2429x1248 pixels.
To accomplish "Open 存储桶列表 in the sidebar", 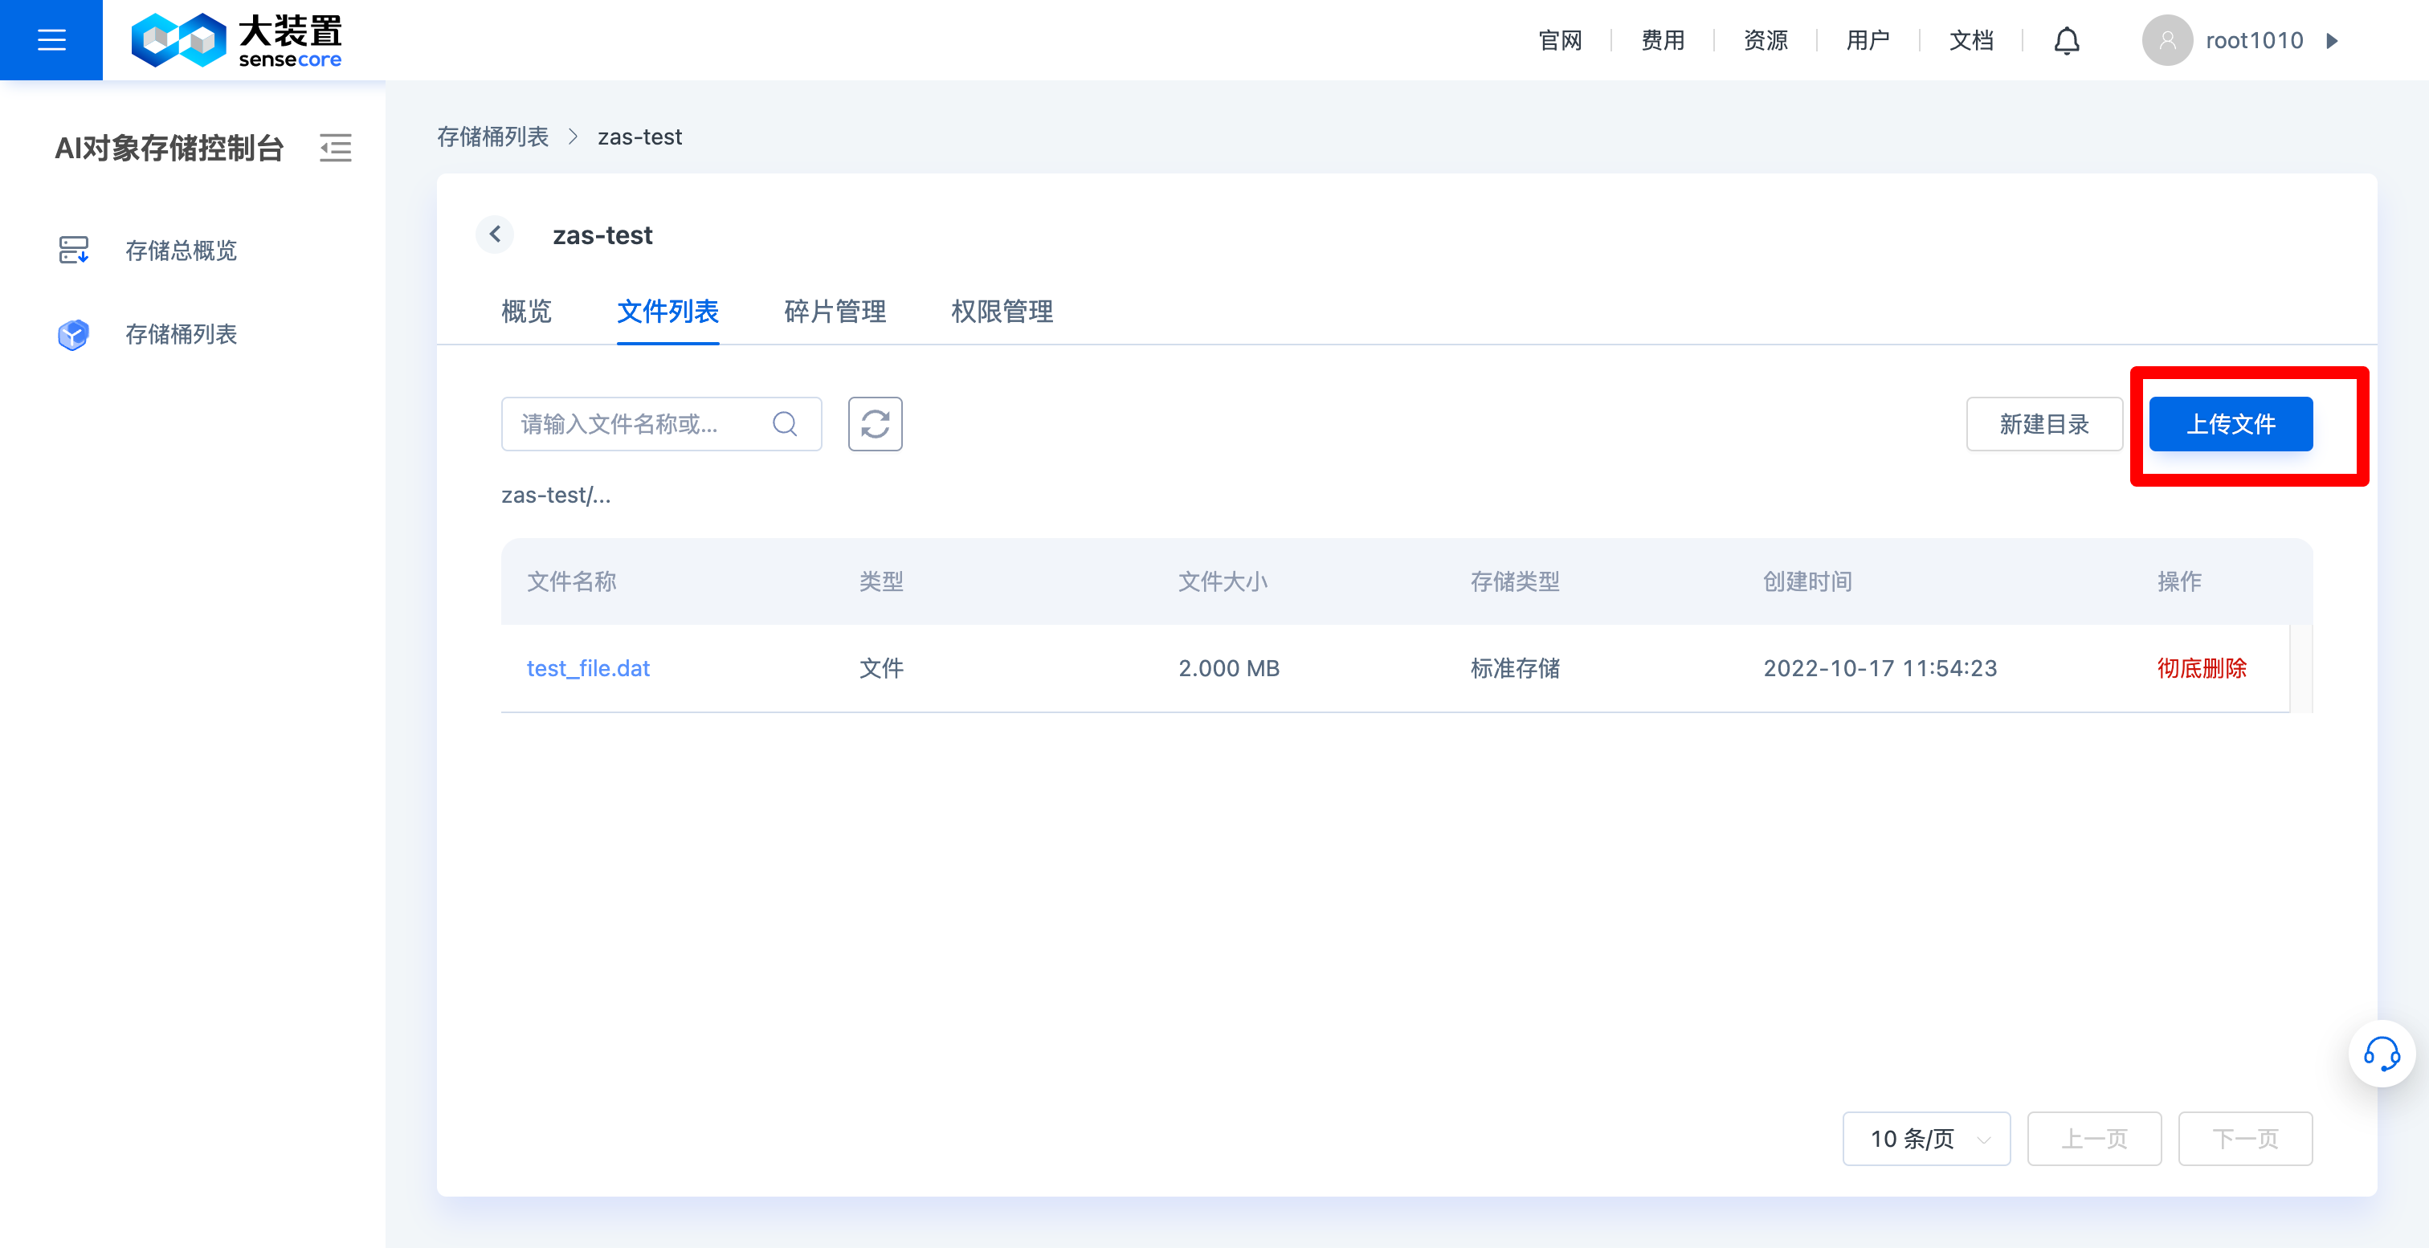I will [x=181, y=333].
